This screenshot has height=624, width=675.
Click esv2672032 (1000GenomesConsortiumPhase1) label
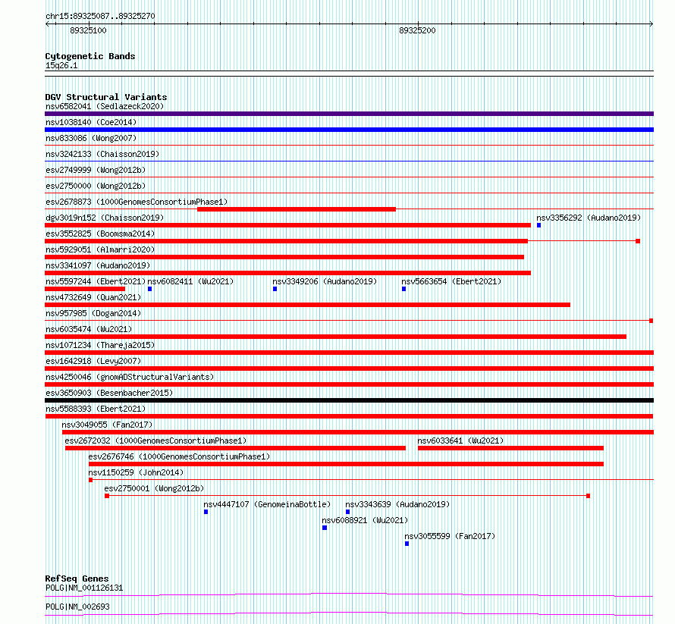tap(155, 441)
